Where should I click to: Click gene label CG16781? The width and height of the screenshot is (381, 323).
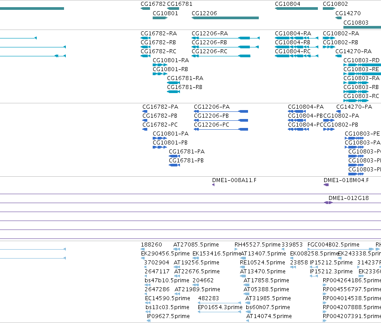(180, 4)
